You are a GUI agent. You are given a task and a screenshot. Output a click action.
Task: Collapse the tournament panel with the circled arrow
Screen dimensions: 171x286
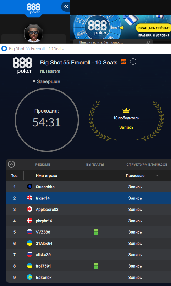pos(11,164)
